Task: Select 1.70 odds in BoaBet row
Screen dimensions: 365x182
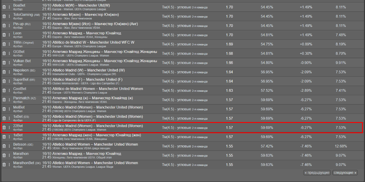Action: coord(229,7)
